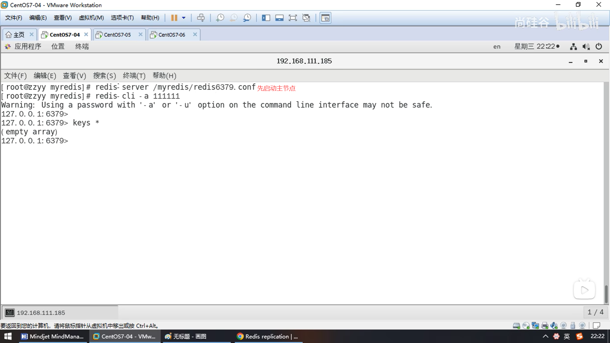610x343 pixels.
Task: Open the snapshot manager
Action: pos(247,18)
